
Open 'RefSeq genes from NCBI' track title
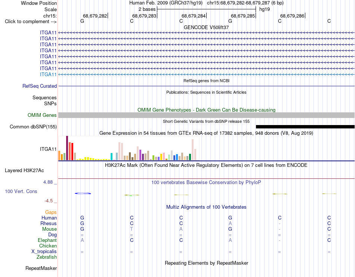tap(206, 81)
